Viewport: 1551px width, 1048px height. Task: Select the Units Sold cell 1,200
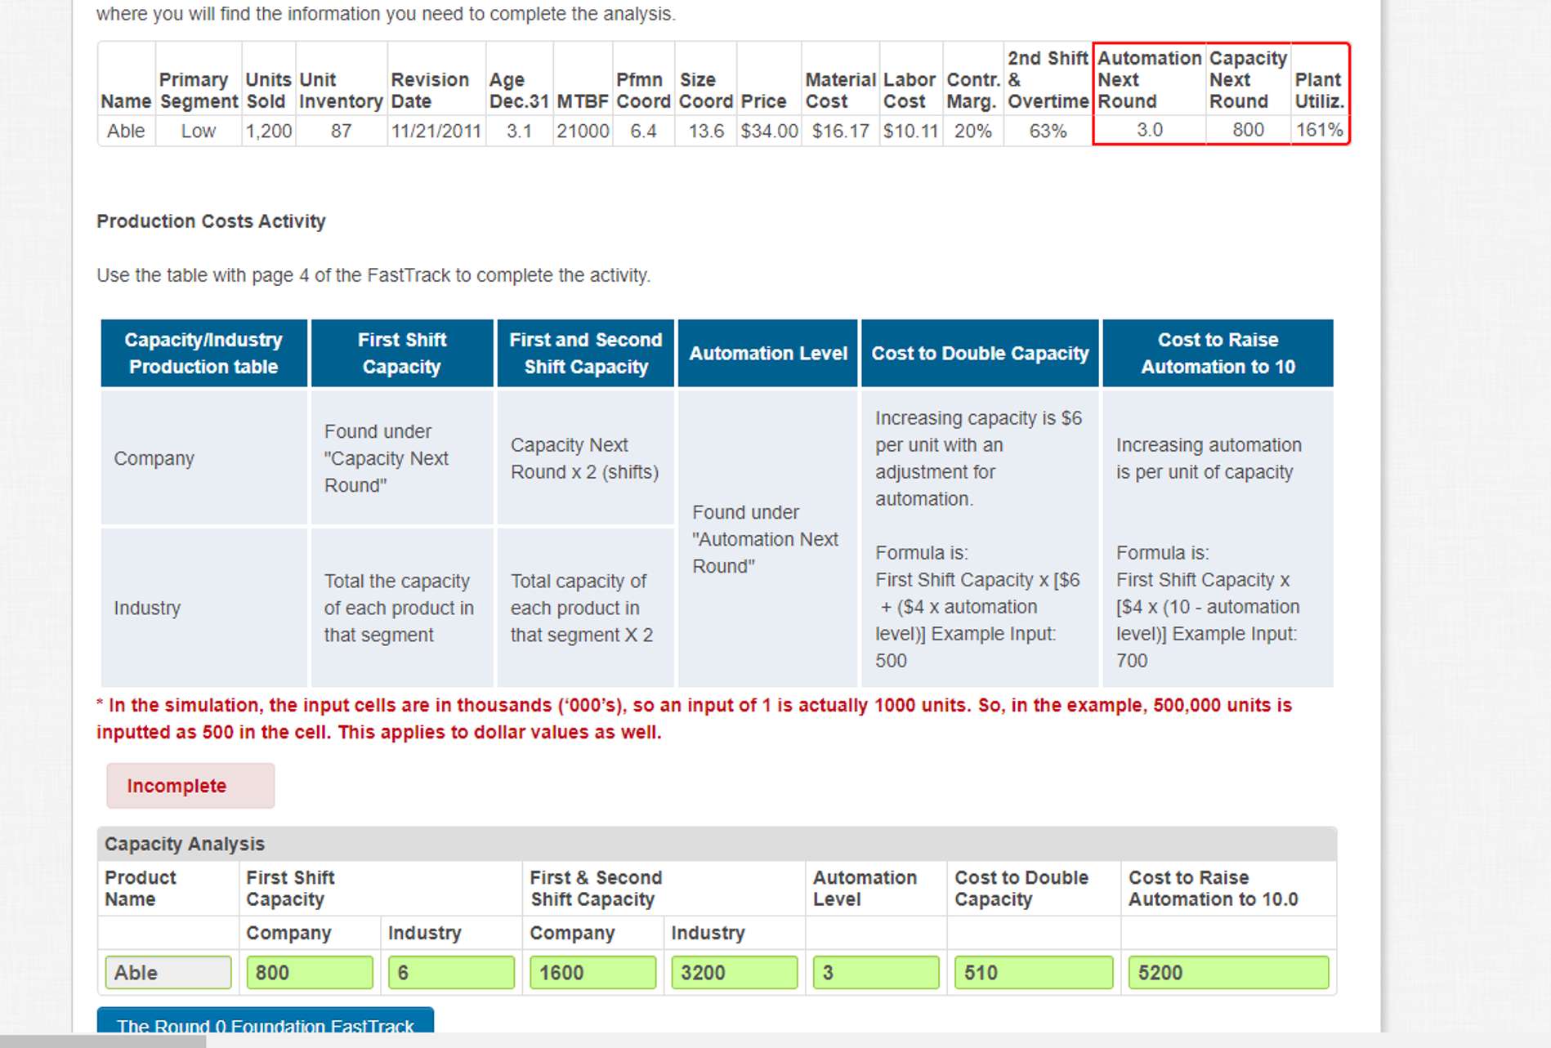(269, 131)
